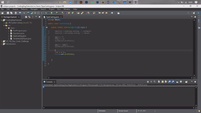
Task: Click Remove Launch X icon in Console
Action: point(151,82)
